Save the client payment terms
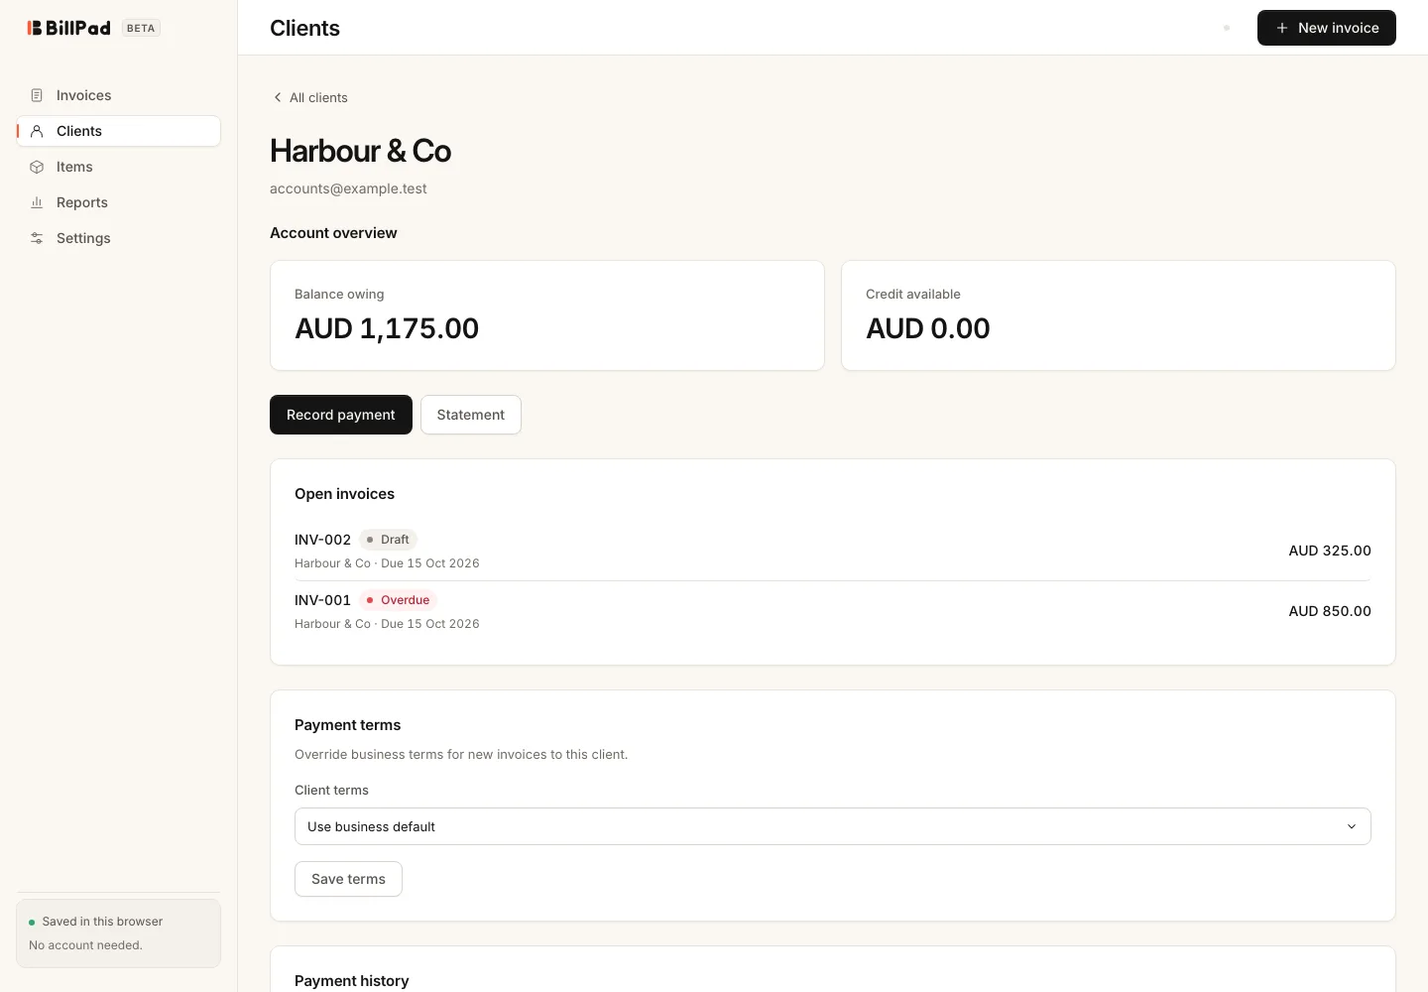This screenshot has width=1428, height=992. [348, 879]
